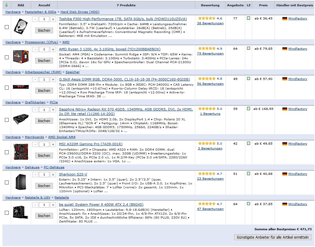Image resolution: width=315 pixels, height=247 pixels.
Task: Click star rating for Sharkoon S25-V
Action: (207, 174)
